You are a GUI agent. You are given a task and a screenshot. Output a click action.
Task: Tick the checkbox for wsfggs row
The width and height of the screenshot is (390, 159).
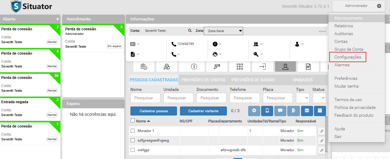[133, 150]
